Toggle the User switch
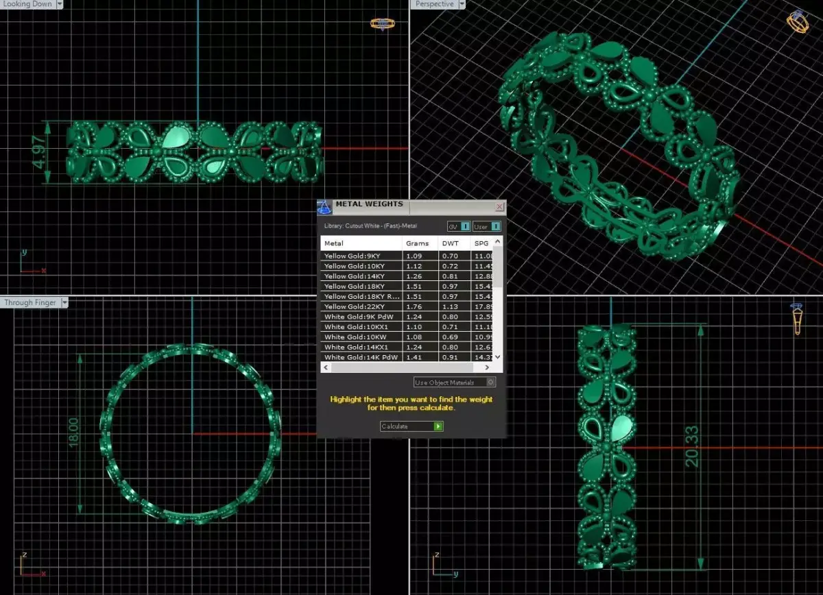This screenshot has height=595, width=823. tap(486, 226)
